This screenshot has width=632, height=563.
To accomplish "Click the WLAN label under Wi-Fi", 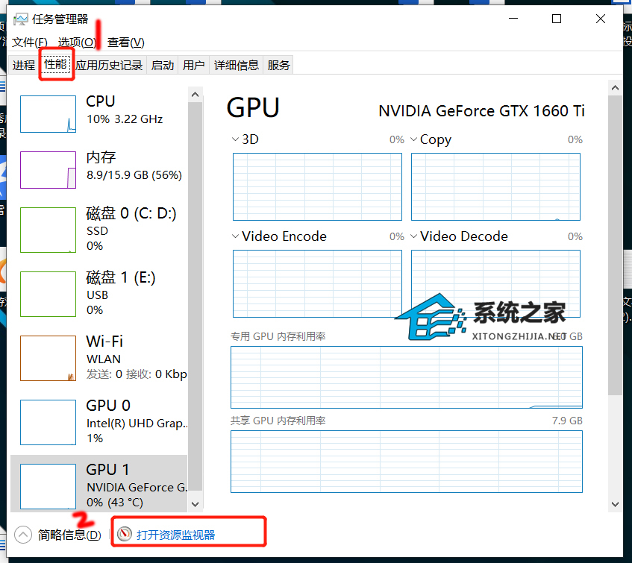I will coord(103,359).
